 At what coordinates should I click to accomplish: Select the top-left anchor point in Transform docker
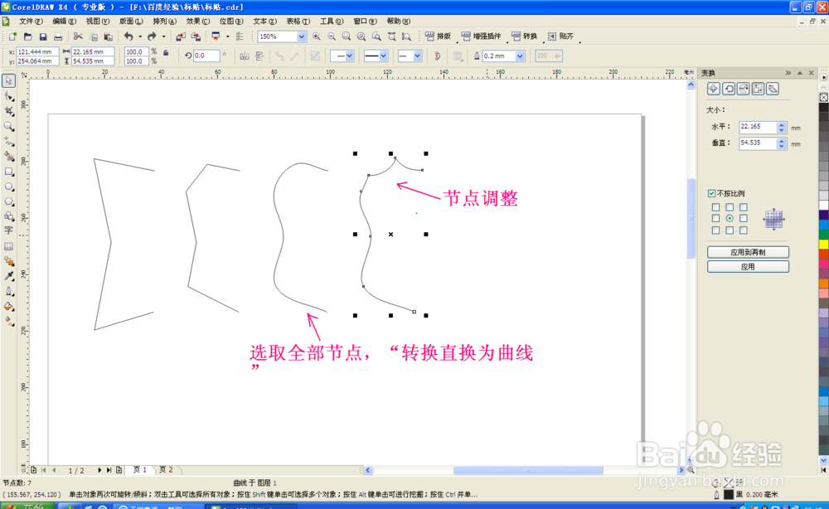point(715,206)
